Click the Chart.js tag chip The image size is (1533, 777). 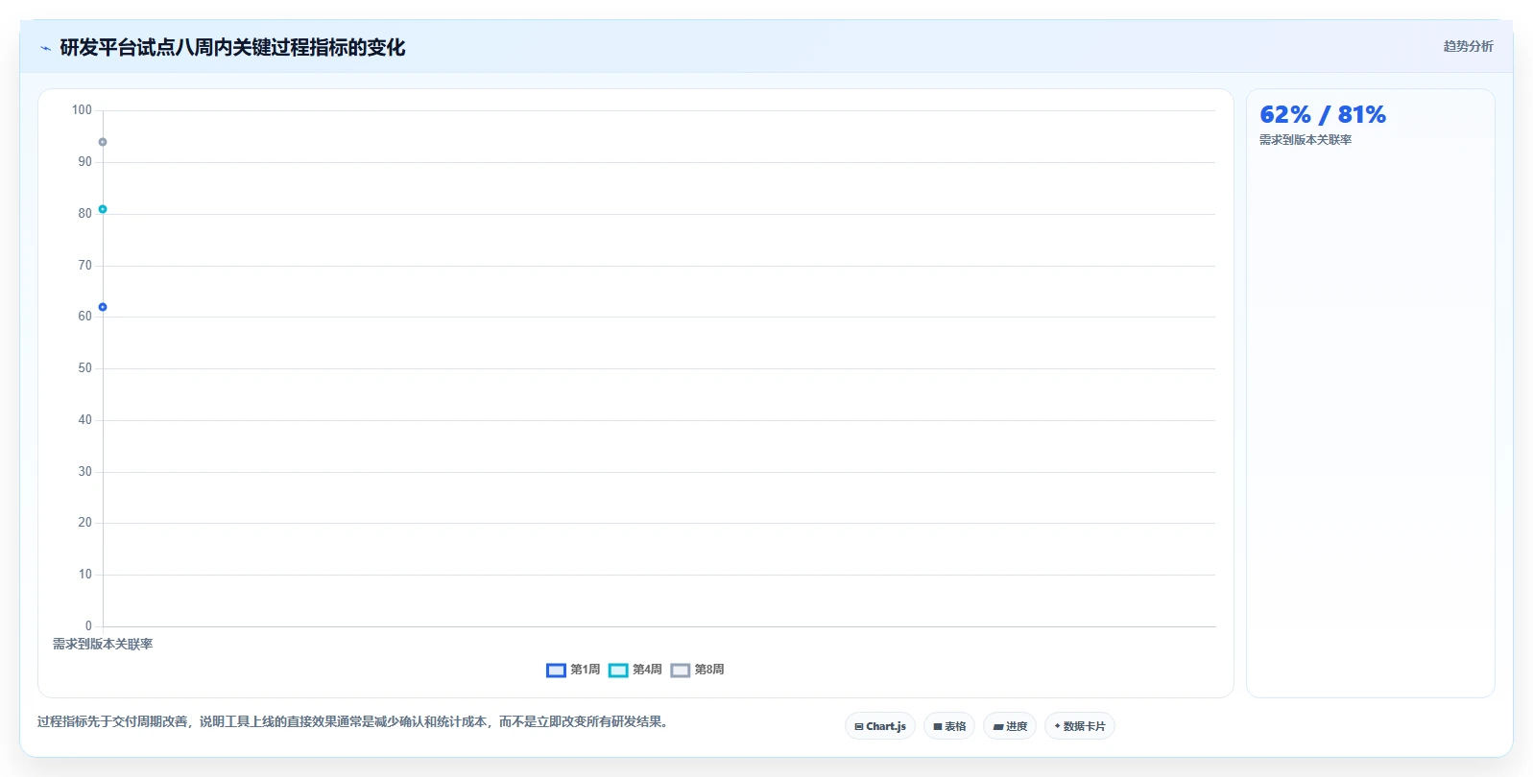tap(880, 726)
